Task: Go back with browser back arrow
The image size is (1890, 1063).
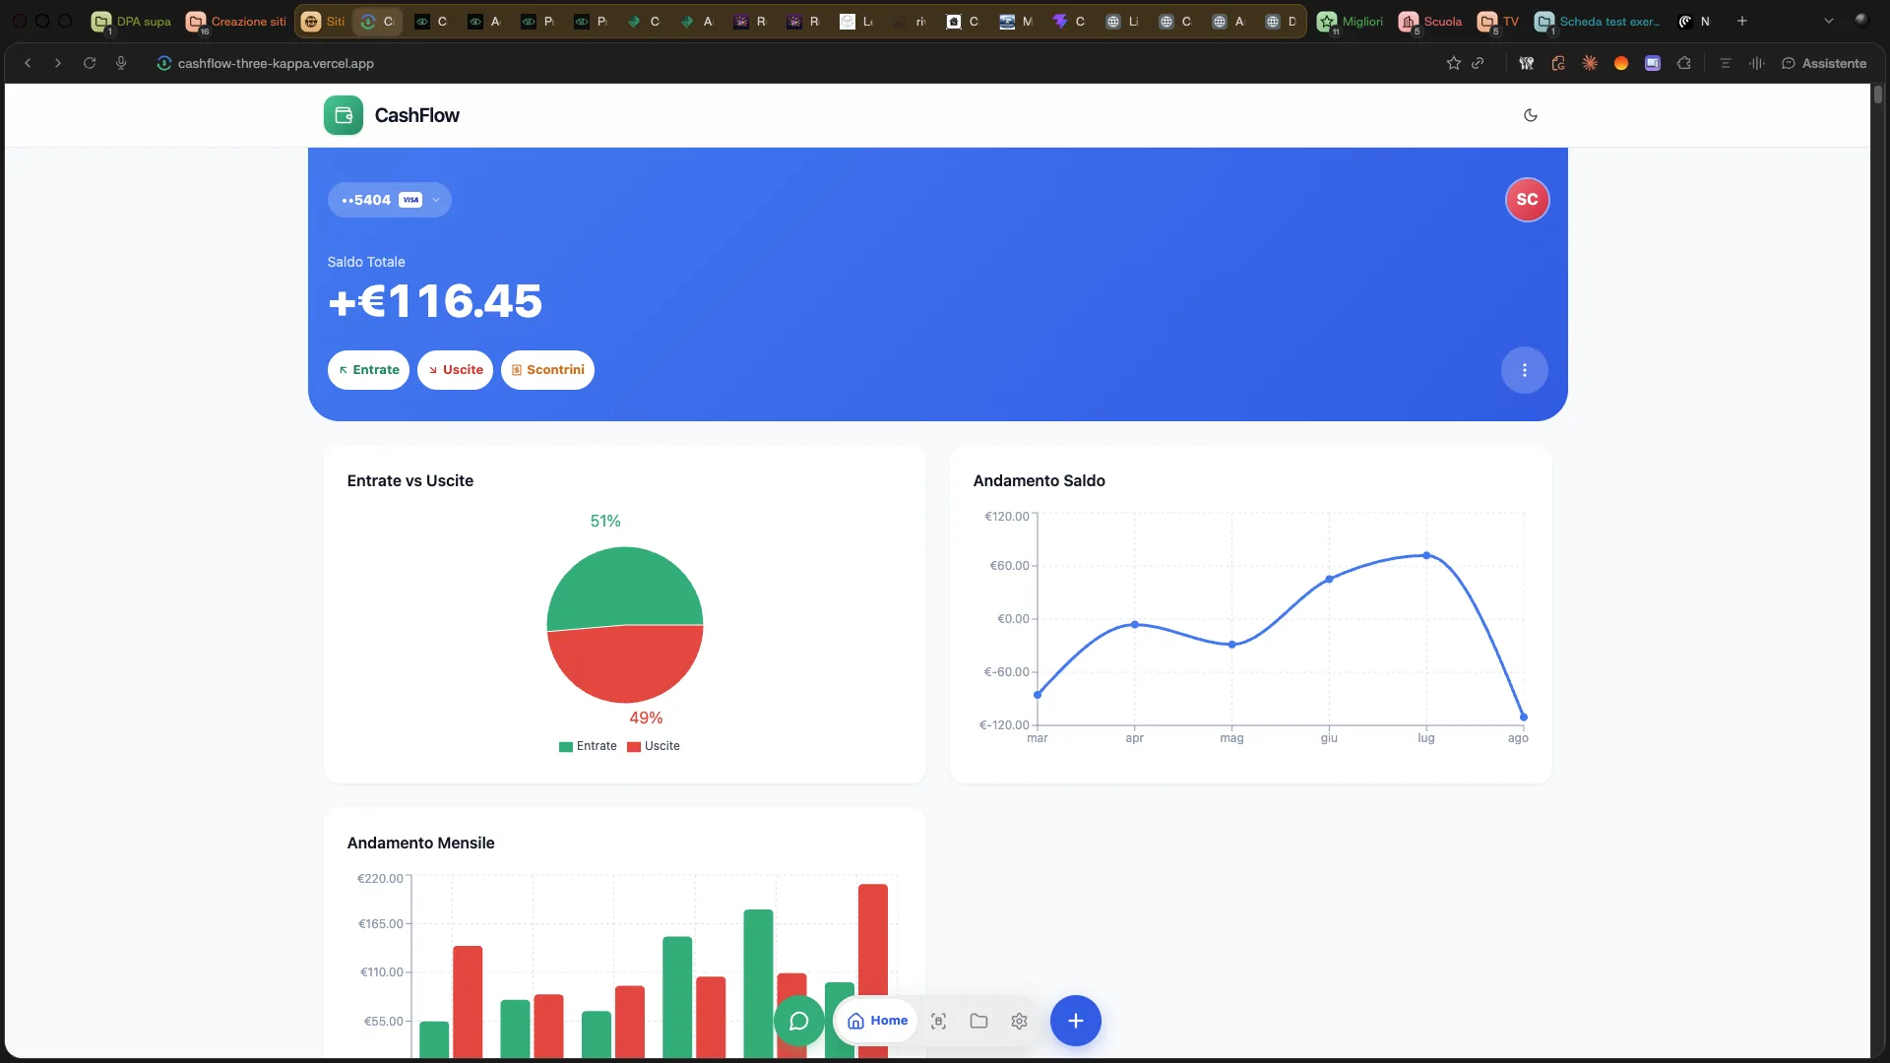Action: (x=28, y=63)
